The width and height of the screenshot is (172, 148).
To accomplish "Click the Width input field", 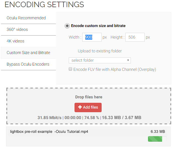I will [x=92, y=37].
